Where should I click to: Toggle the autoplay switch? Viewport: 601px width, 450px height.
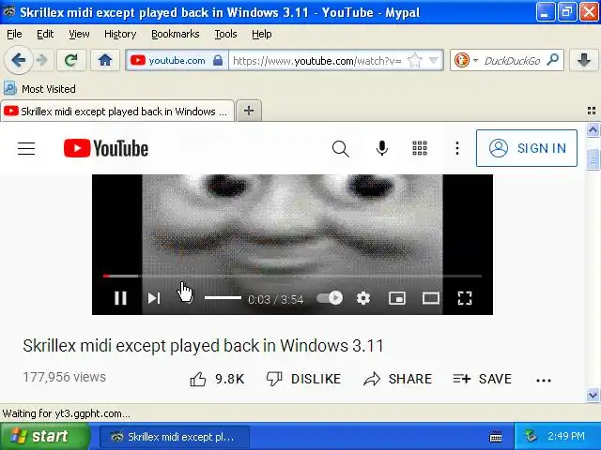pyautogui.click(x=330, y=298)
